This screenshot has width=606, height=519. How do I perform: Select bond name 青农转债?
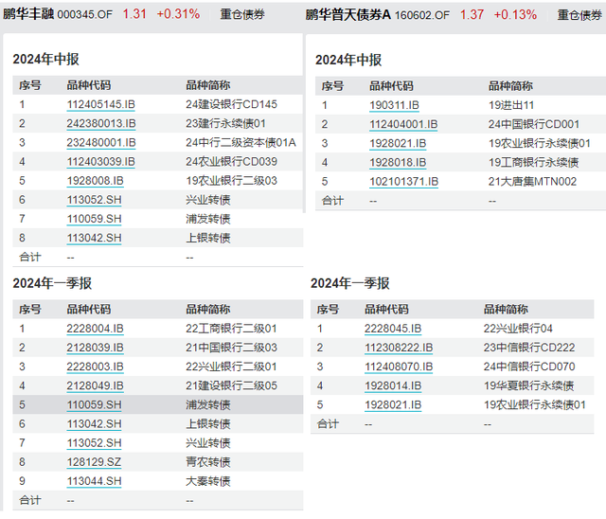(208, 462)
